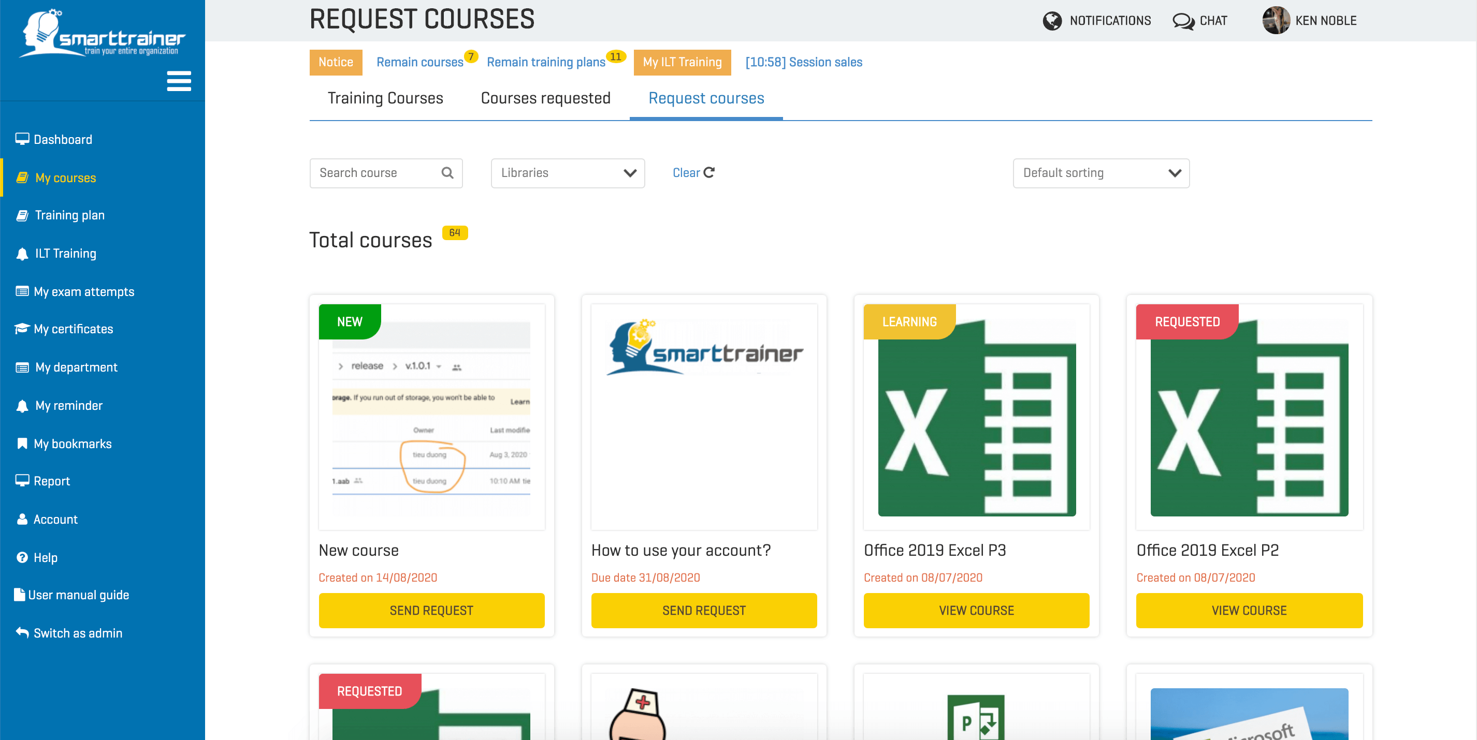Click the Dashboard monitor icon
The height and width of the screenshot is (740, 1477).
(x=22, y=139)
